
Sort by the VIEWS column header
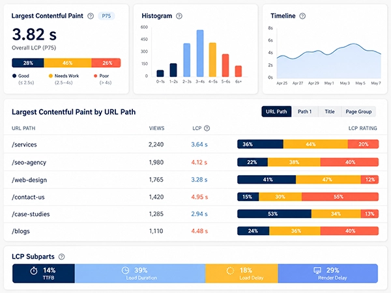point(156,128)
